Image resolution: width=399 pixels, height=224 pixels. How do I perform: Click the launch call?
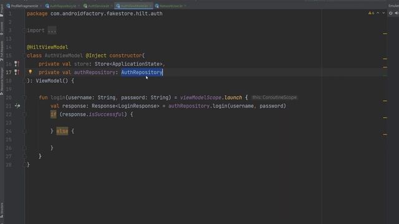233,98
